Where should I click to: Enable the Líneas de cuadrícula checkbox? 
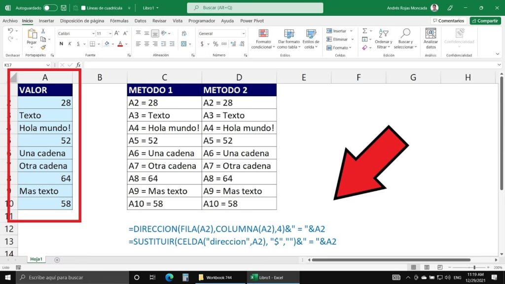83,8
